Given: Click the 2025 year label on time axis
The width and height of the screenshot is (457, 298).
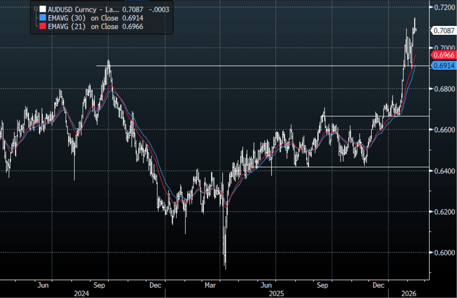Looking at the screenshot, I should 276,293.
